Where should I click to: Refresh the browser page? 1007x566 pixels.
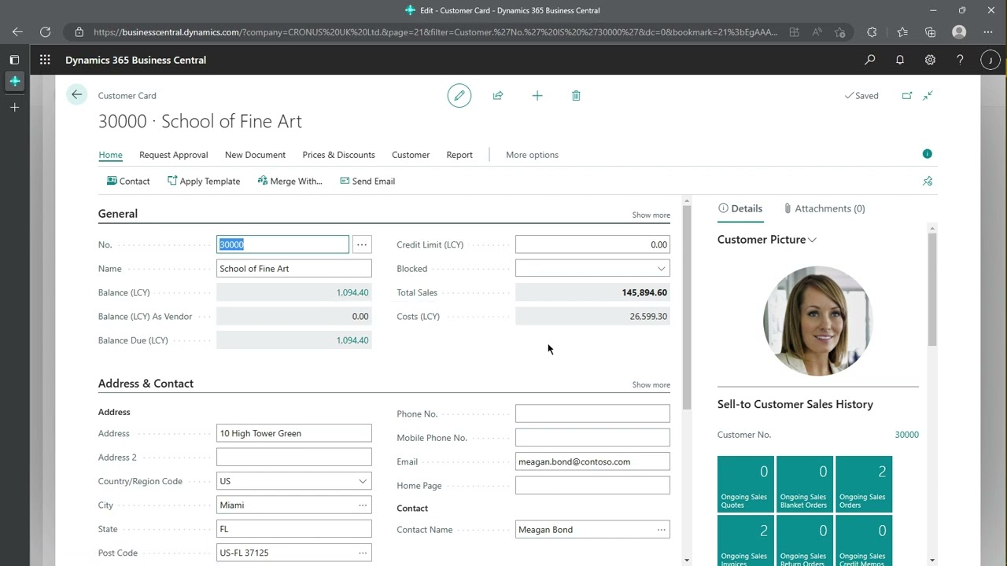pos(46,32)
